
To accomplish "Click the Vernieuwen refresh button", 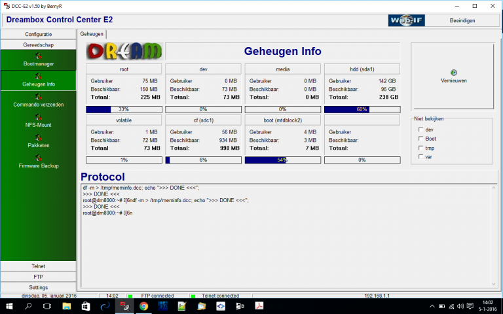I will pos(453,76).
